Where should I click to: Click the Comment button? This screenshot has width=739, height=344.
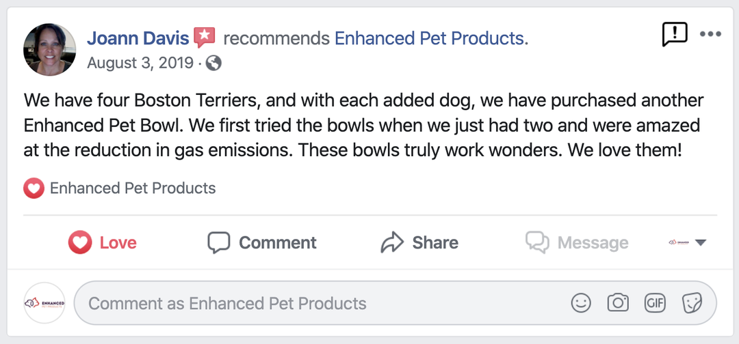coord(262,242)
